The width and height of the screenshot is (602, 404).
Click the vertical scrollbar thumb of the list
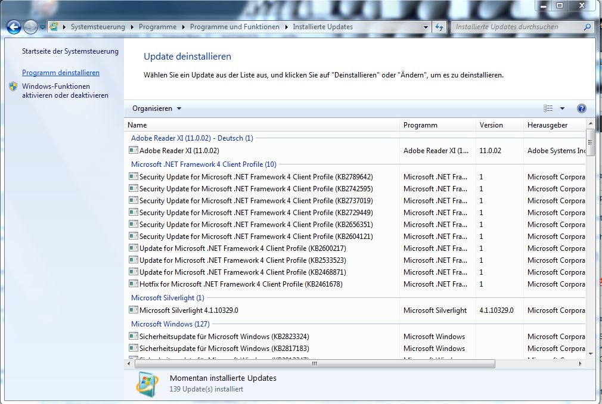click(x=590, y=143)
